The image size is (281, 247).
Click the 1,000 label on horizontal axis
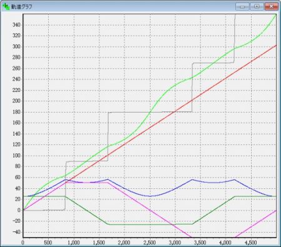click(74, 243)
